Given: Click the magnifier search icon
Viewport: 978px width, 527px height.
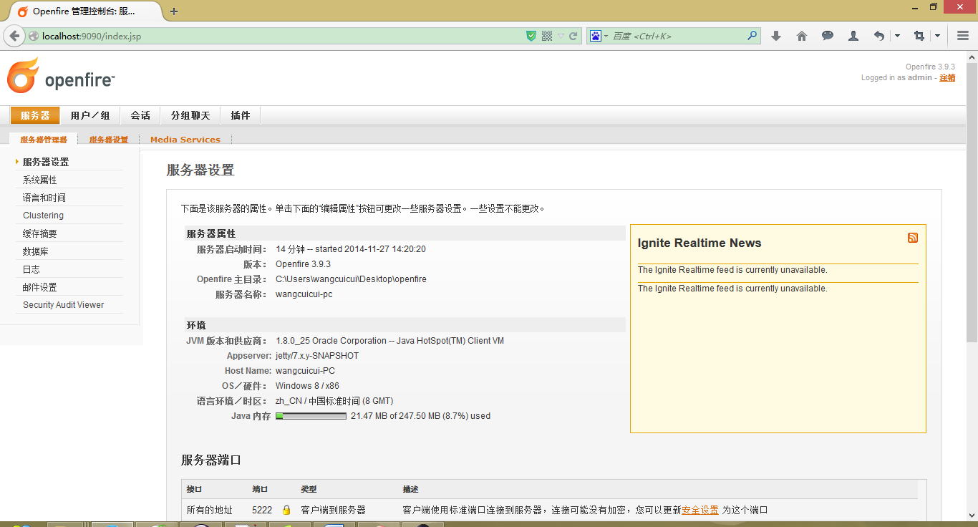Looking at the screenshot, I should (752, 35).
